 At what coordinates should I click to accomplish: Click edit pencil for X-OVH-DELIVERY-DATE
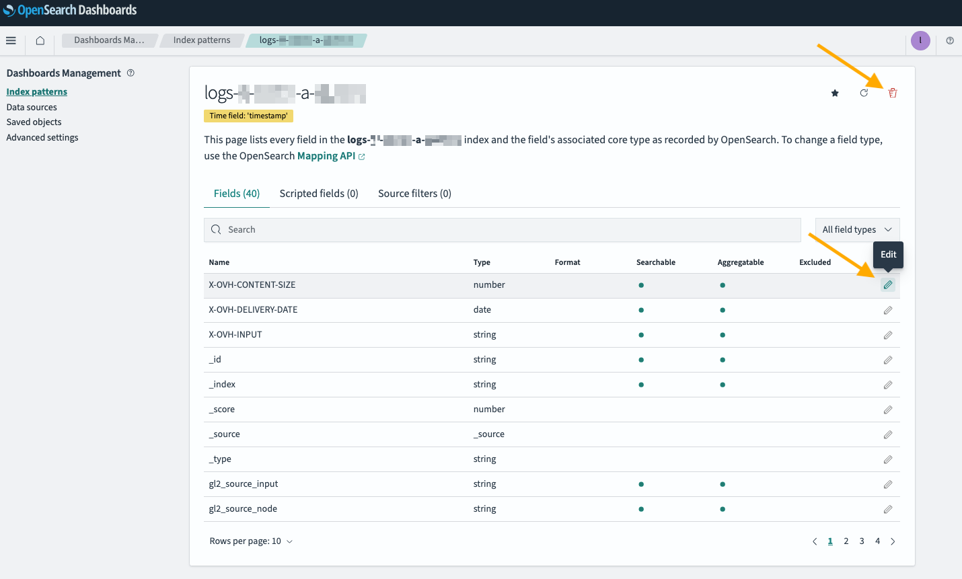888,310
